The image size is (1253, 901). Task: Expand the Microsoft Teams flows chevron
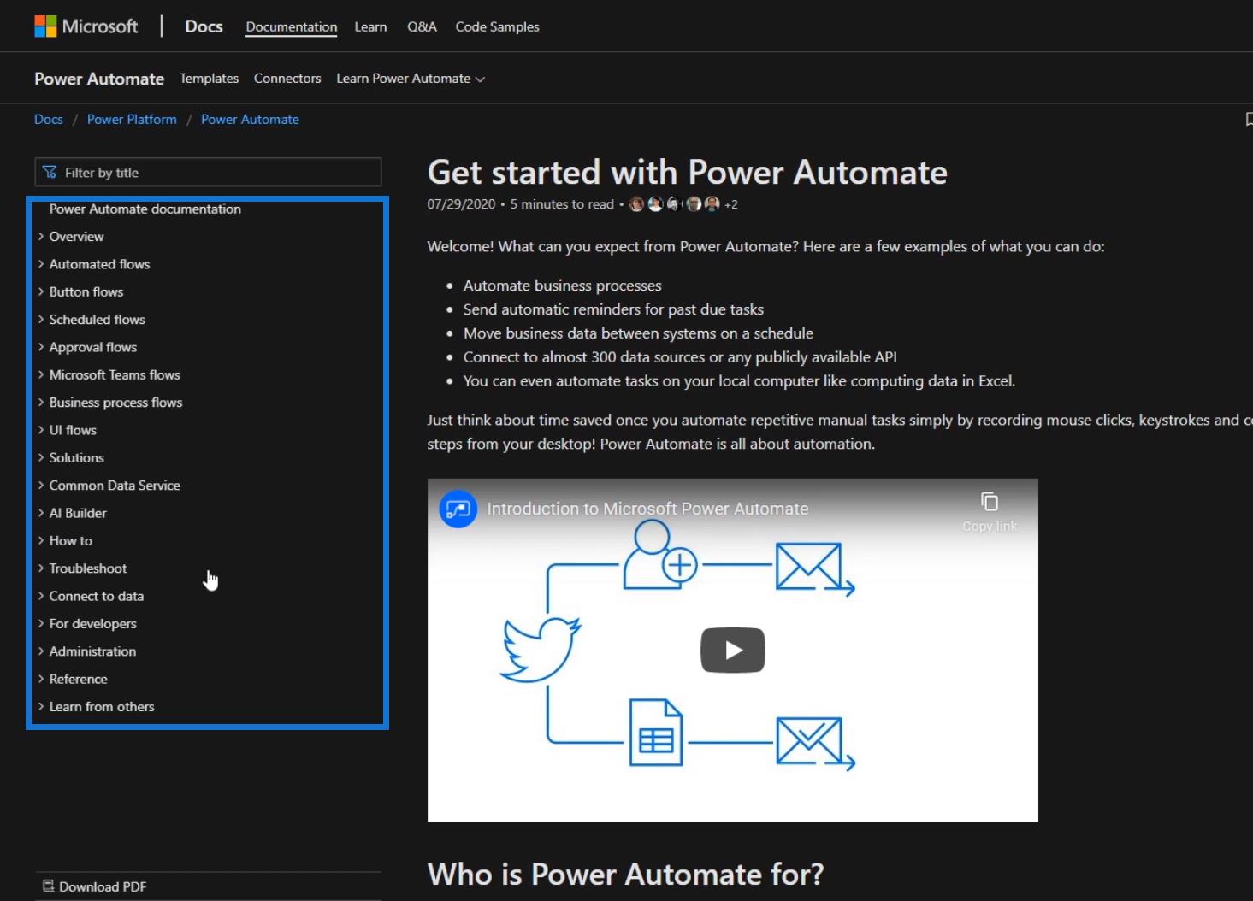click(41, 374)
